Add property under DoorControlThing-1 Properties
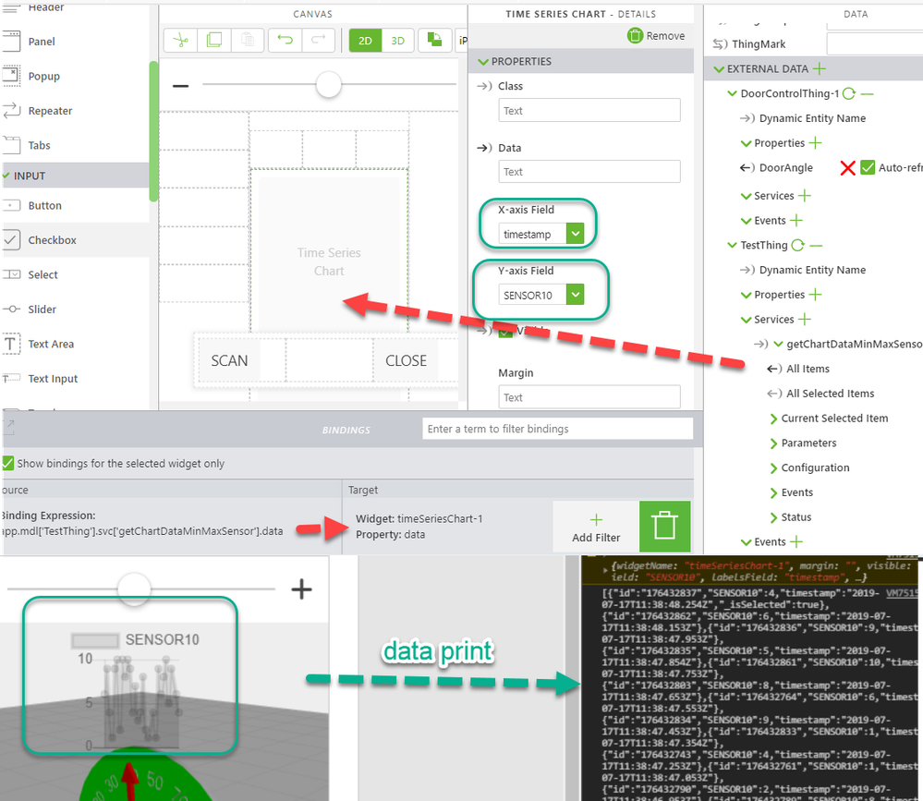Image resolution: width=923 pixels, height=801 pixels. (x=815, y=143)
